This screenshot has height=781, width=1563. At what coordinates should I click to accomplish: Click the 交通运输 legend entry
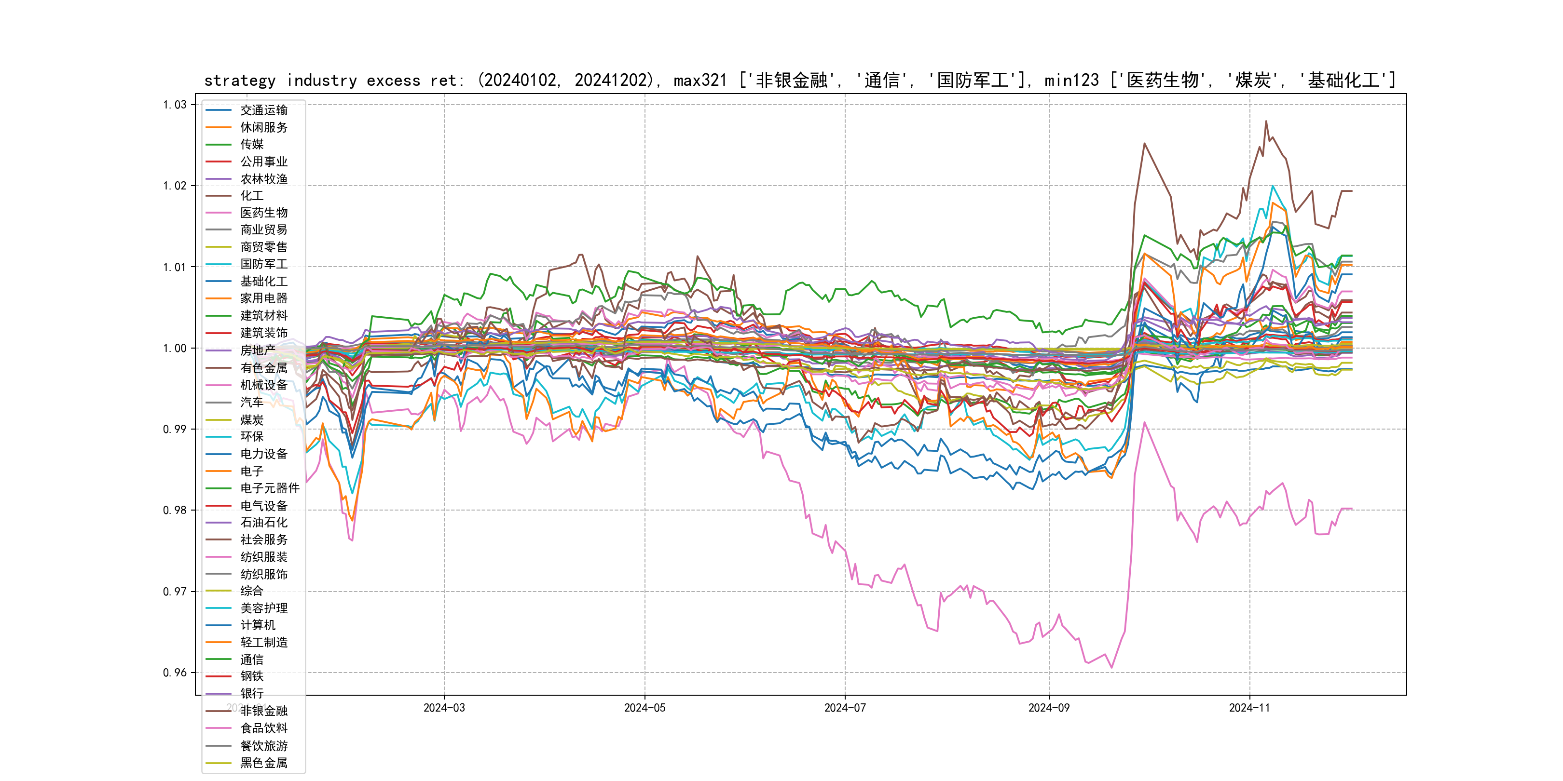pos(263,110)
